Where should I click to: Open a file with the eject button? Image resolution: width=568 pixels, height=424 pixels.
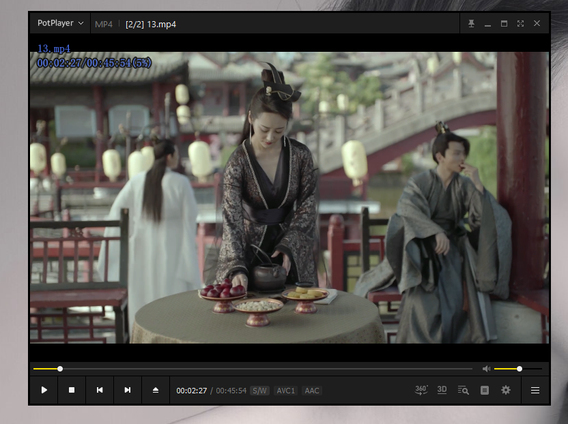tap(156, 390)
